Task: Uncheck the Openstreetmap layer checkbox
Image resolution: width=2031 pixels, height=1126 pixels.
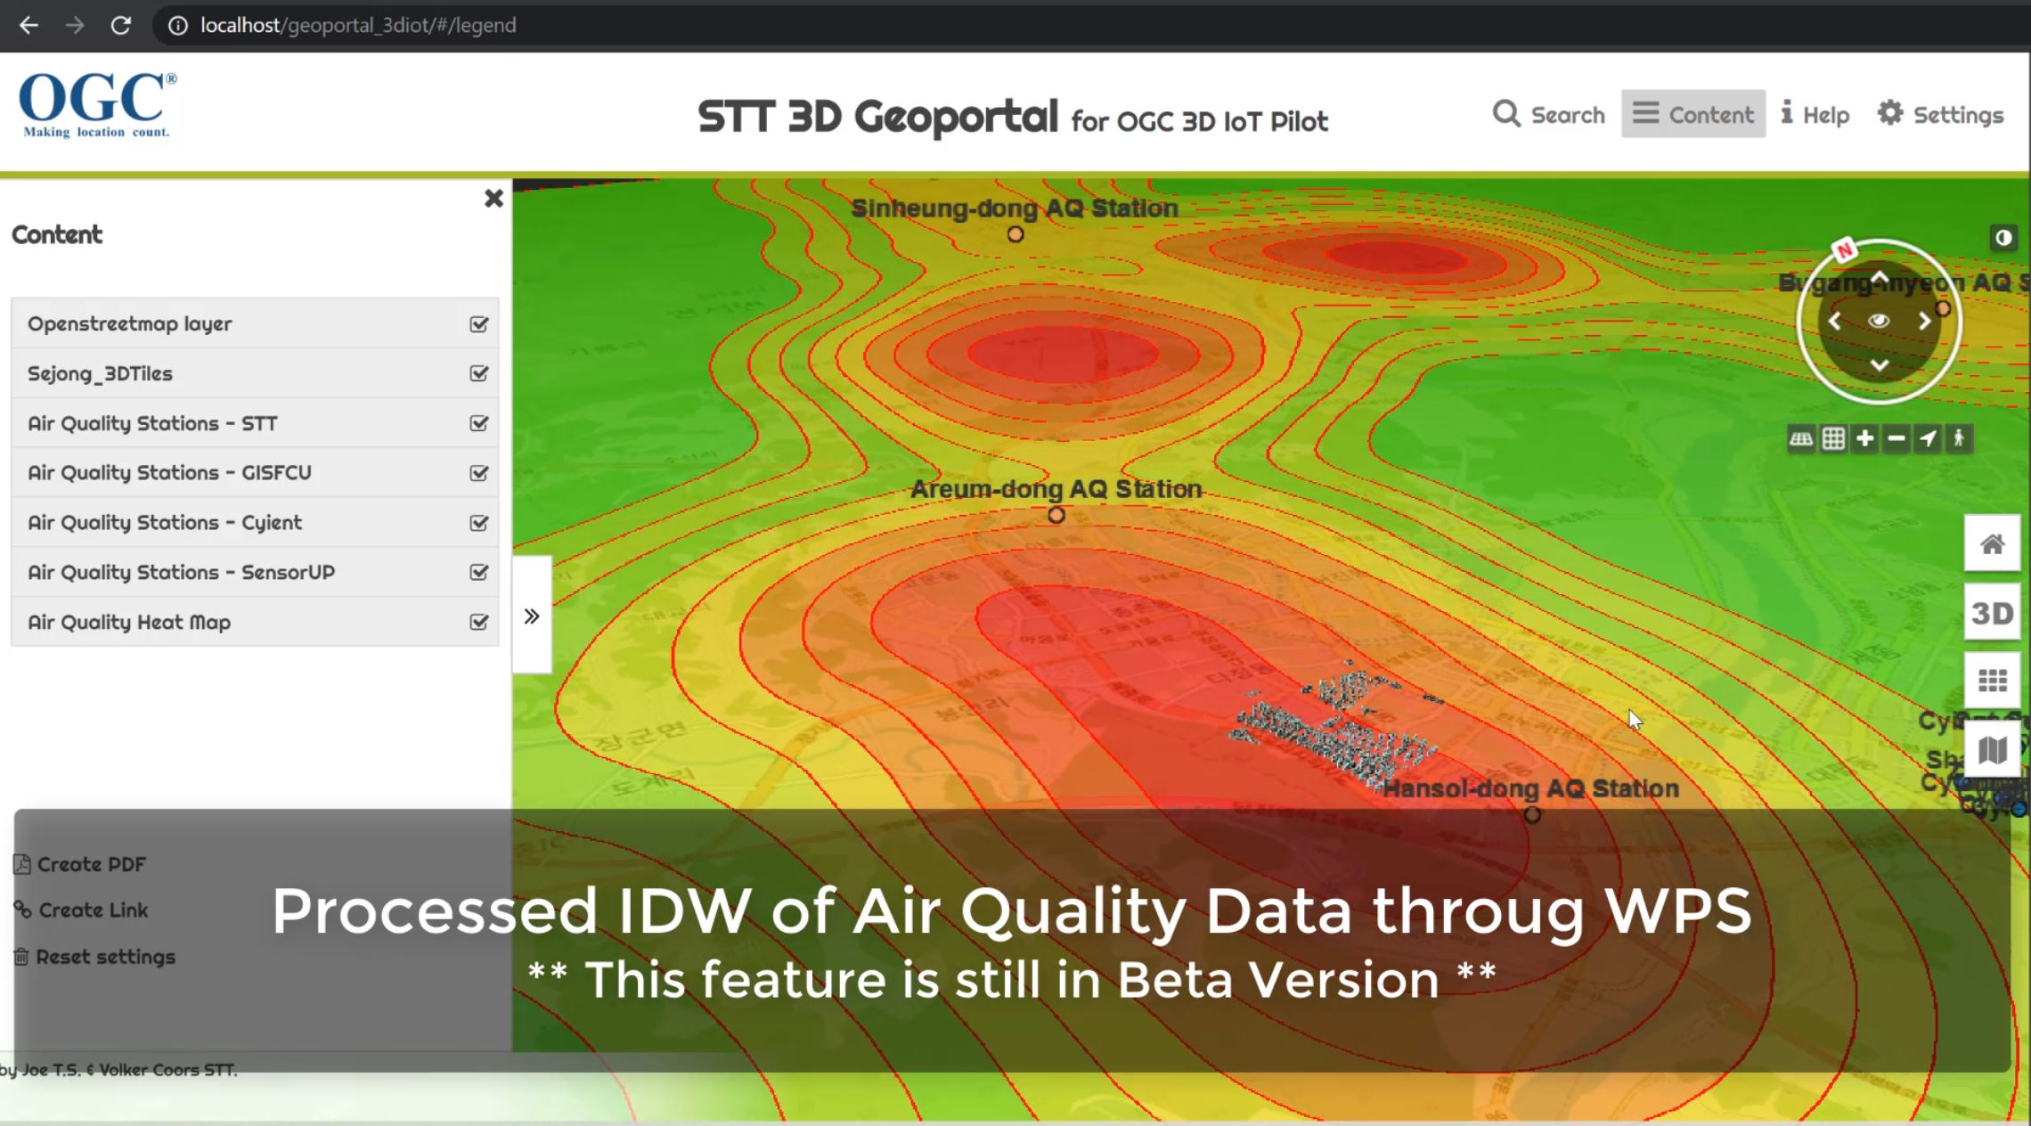Action: tap(479, 323)
